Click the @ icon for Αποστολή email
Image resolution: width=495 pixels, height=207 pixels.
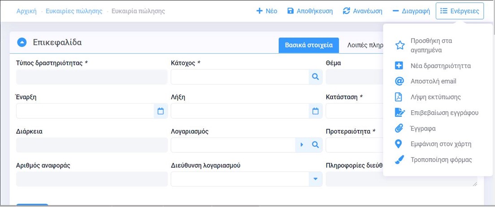(x=399, y=82)
